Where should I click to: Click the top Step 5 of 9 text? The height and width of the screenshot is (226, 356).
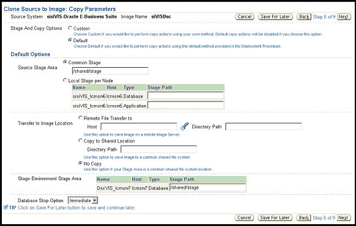tap(324, 16)
